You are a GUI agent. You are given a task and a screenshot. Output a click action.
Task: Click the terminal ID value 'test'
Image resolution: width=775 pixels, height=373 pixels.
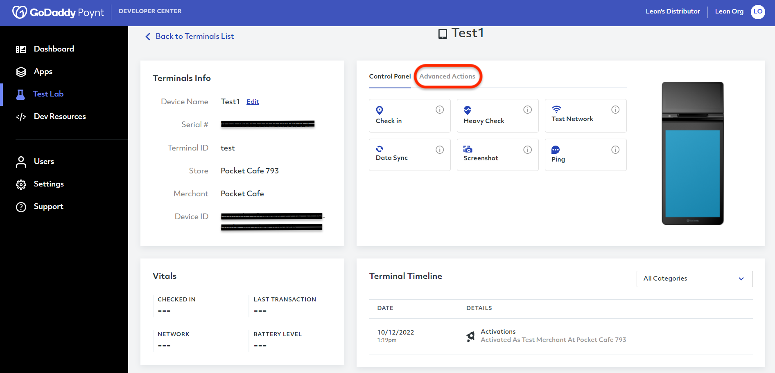[228, 148]
